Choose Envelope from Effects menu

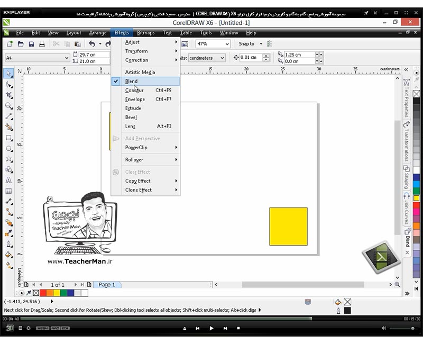[145, 99]
